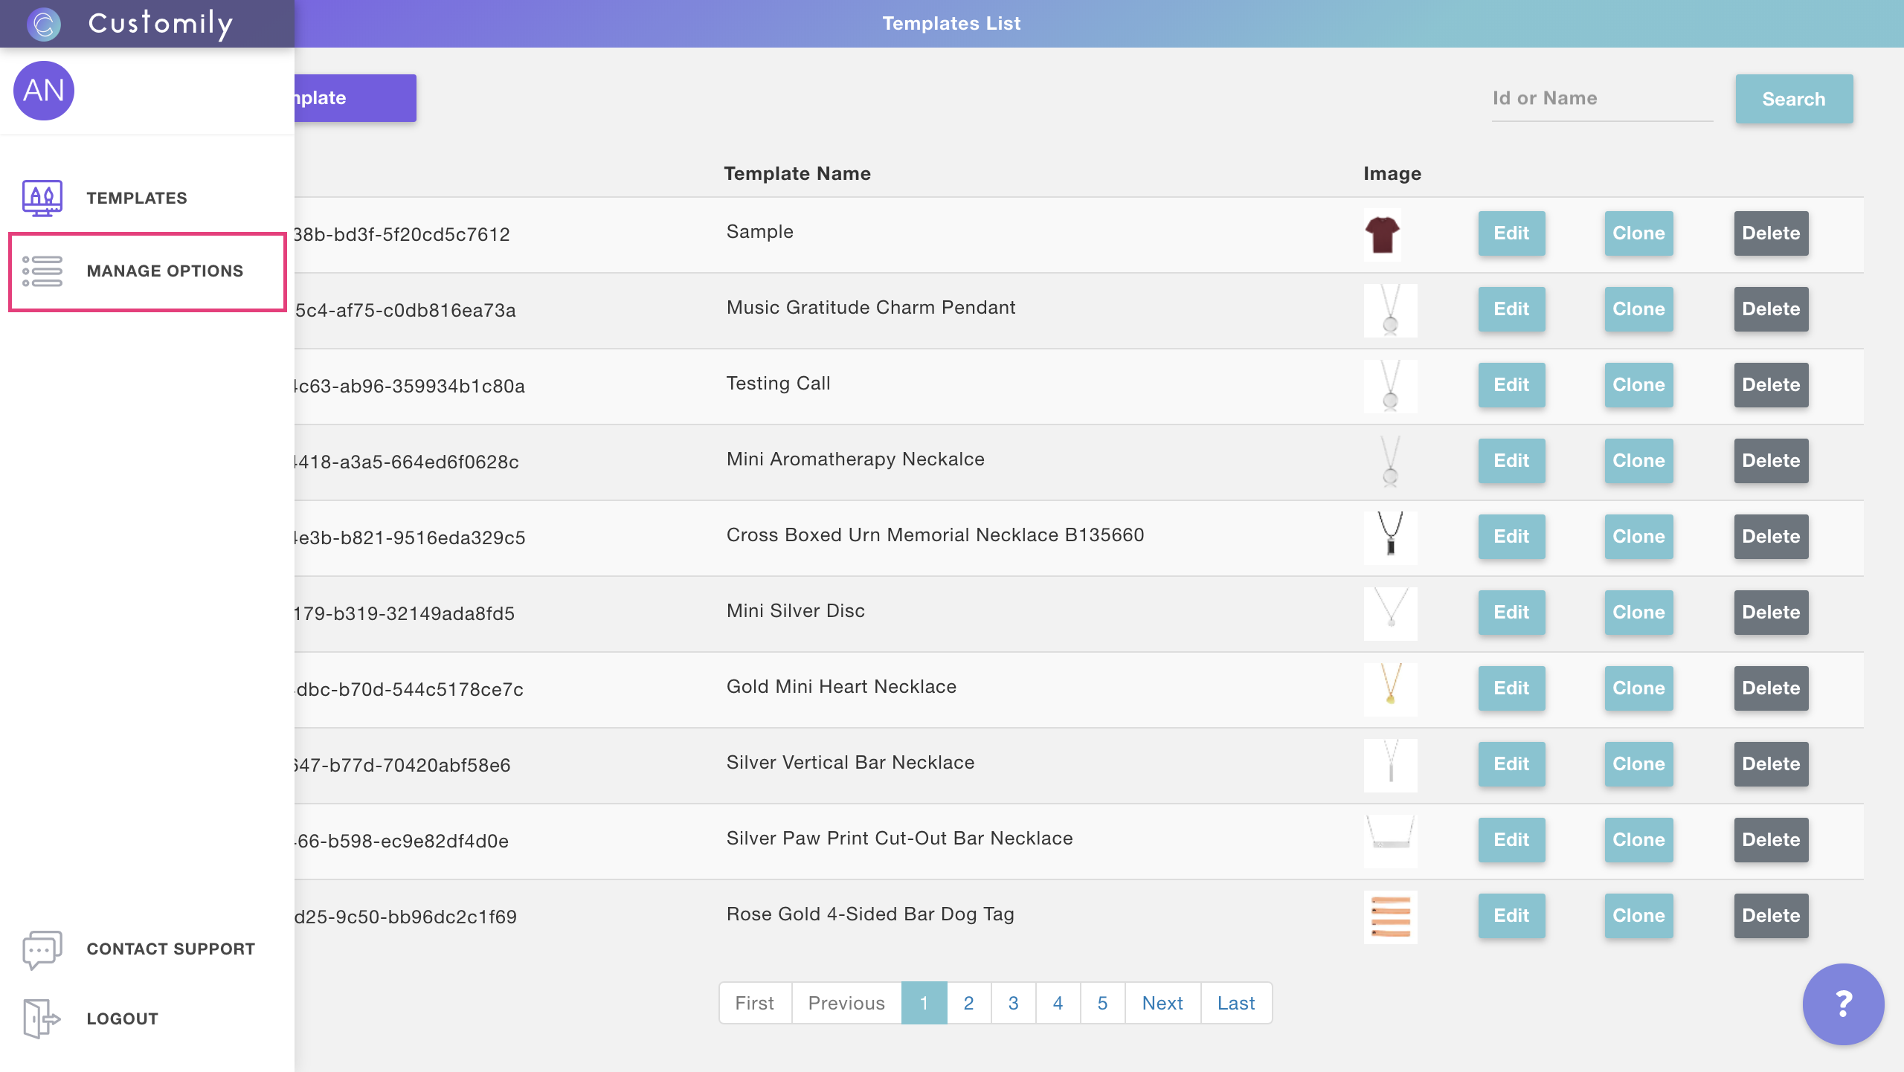Jump to the Last page link
Screen dimensions: 1904x1072
[x=1236, y=1003]
